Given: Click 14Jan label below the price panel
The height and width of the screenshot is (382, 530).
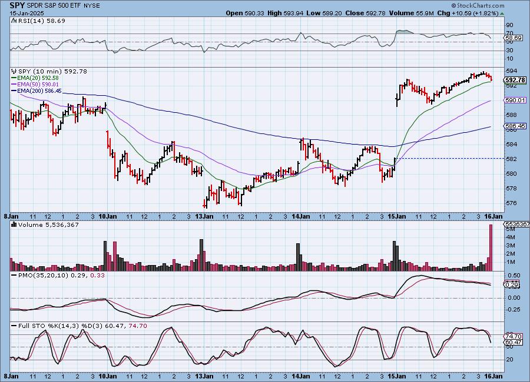Looking at the screenshot, I should [x=300, y=216].
